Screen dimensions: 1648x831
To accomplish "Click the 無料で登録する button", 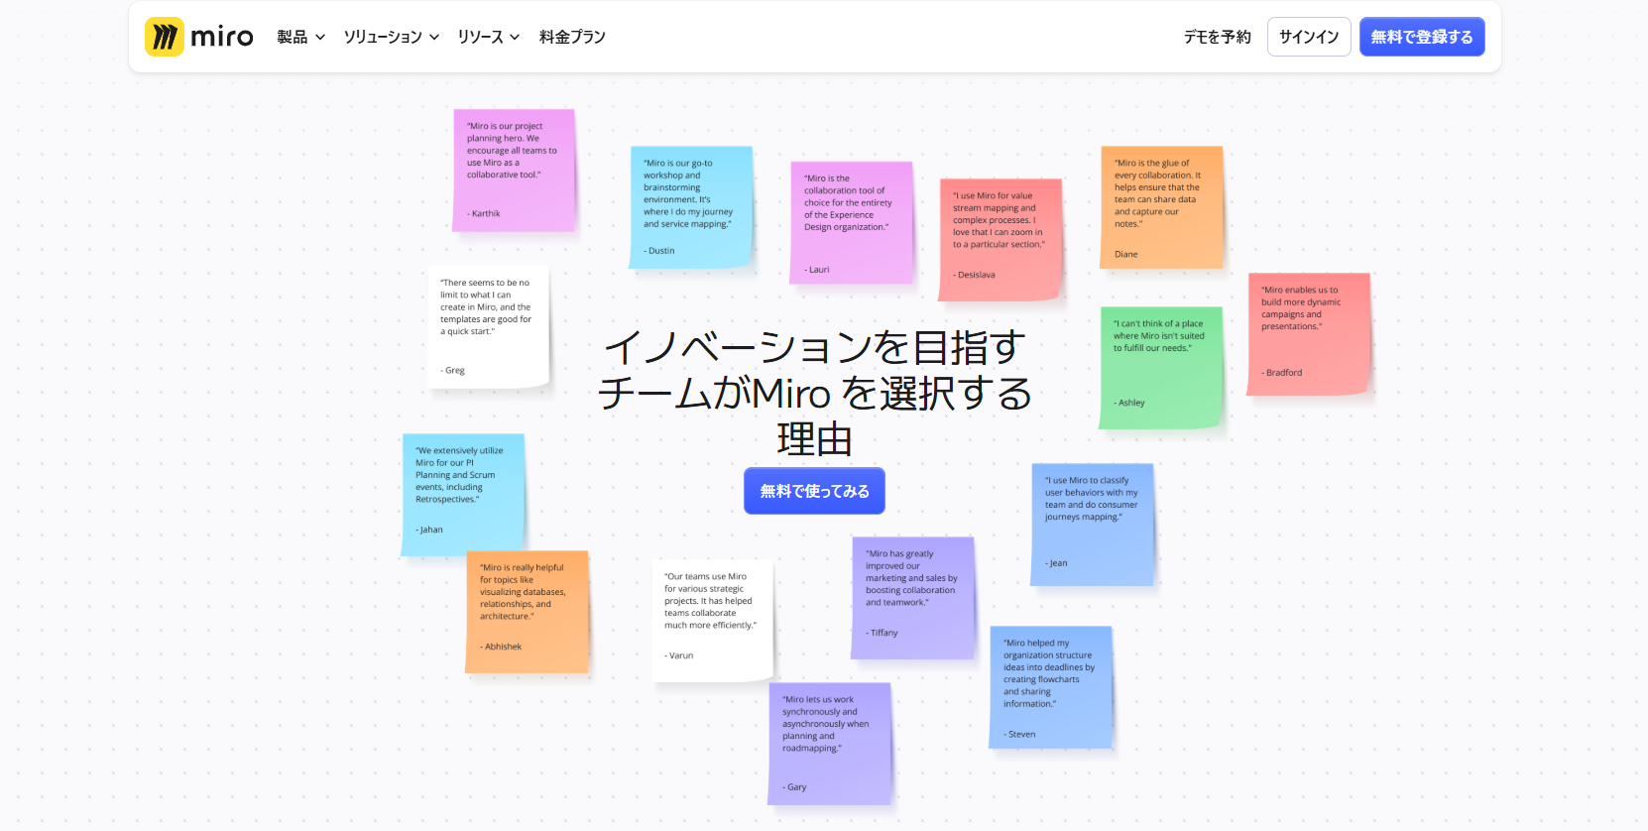I will 1421,37.
